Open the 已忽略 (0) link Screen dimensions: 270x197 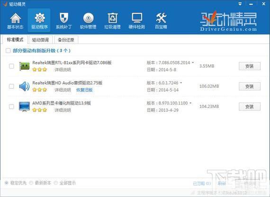click(x=202, y=183)
